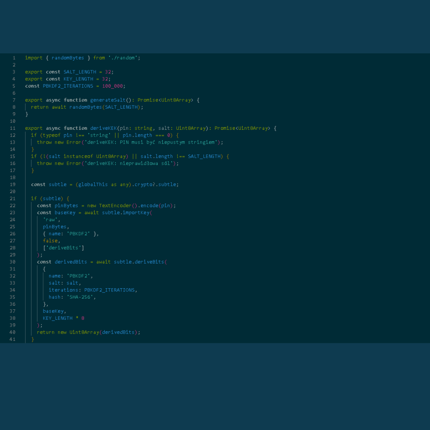Image resolution: width=430 pixels, height=430 pixels.
Task: Click 'Uint8Array(derivedBits)' on line 40
Action: point(104,332)
